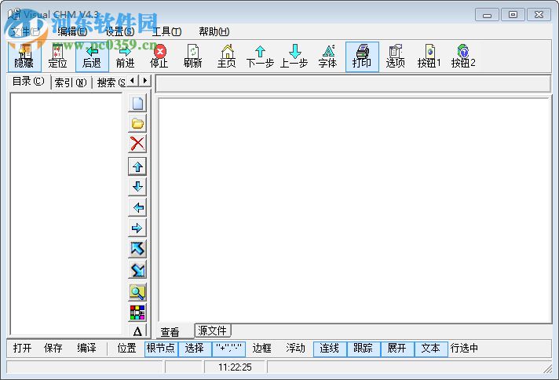
Task: Open the 文件(F) menu
Action: pyautogui.click(x=25, y=31)
